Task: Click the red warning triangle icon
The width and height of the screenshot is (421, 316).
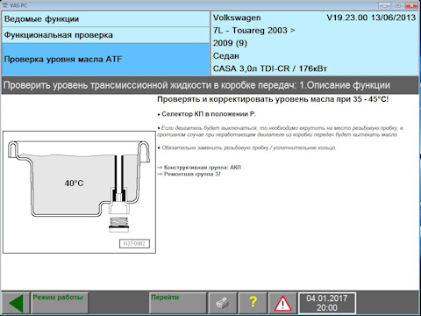Action: click(282, 304)
